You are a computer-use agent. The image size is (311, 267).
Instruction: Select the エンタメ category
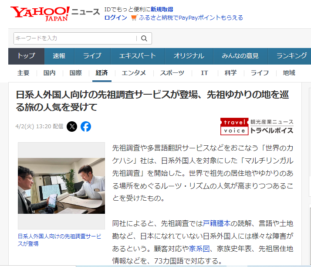coord(134,73)
